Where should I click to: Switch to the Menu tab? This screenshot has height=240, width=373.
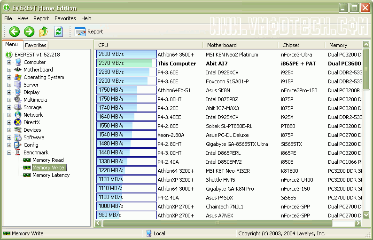coord(12,44)
